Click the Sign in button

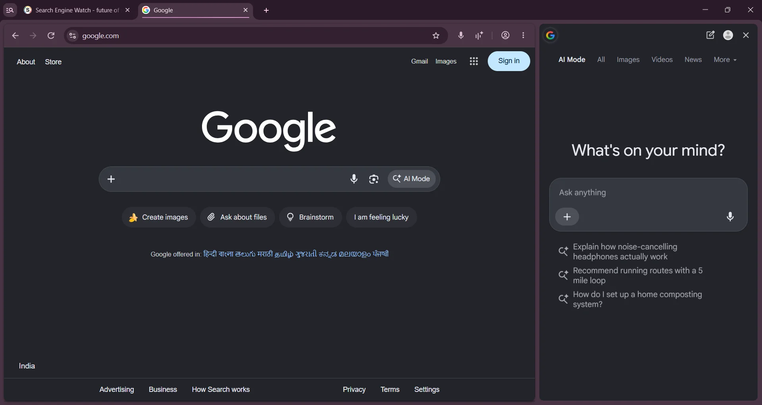(509, 61)
